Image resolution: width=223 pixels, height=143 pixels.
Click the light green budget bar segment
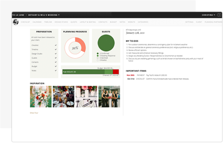pos(109,72)
